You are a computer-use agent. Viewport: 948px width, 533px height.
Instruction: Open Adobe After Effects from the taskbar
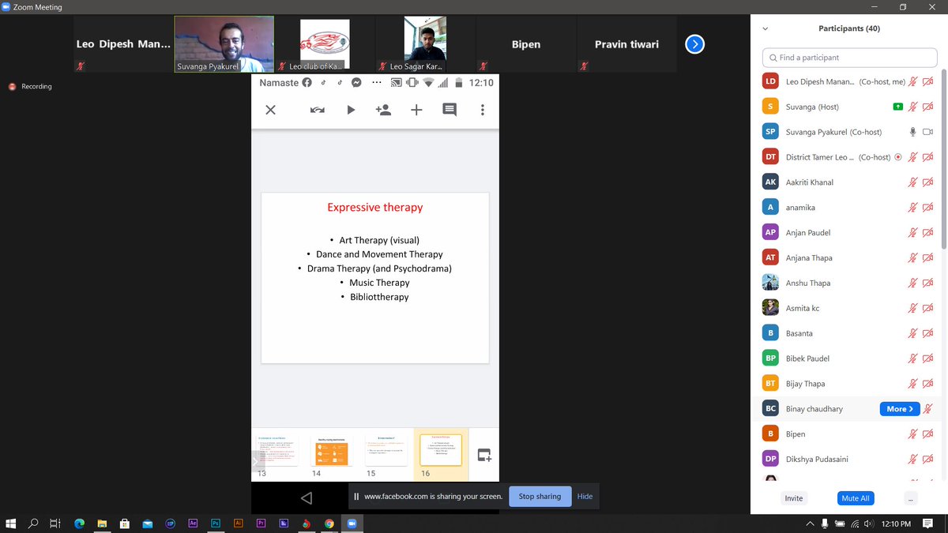point(193,523)
